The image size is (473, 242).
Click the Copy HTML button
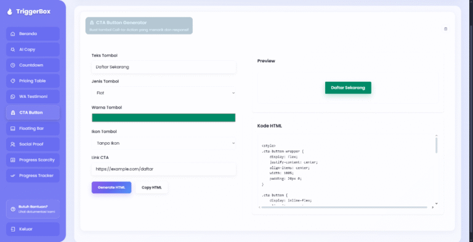pyautogui.click(x=152, y=187)
